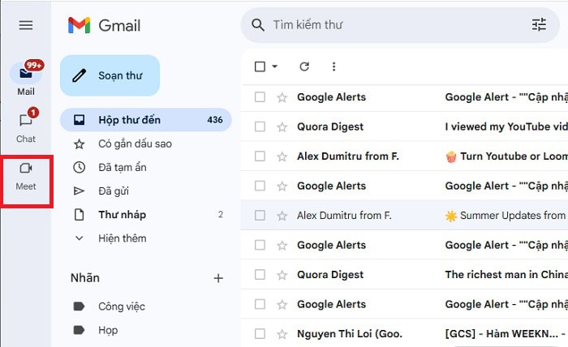Image resolution: width=568 pixels, height=347 pixels.
Task: Click the refresh inbox icon
Action: (x=304, y=66)
